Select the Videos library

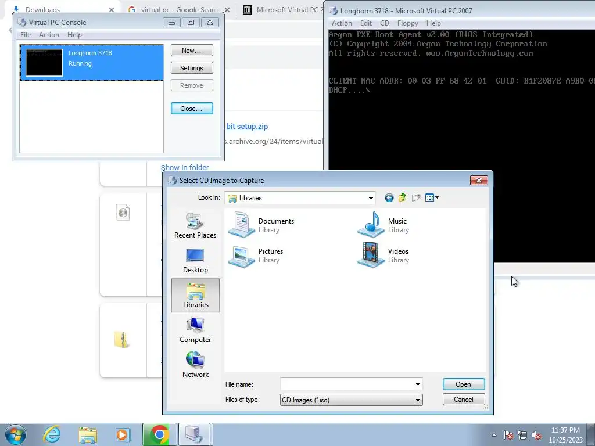tap(383, 256)
